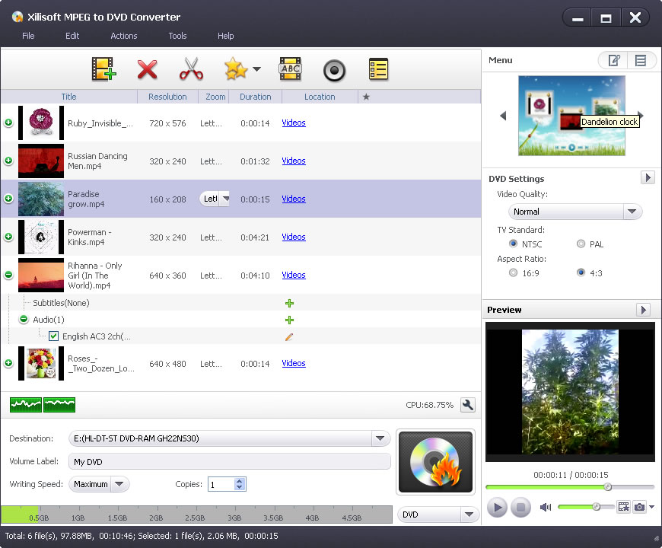Click the Burn disc toolbar icon
The image size is (662, 548).
(x=333, y=70)
